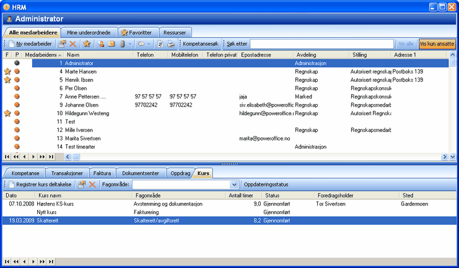Screen dimensions: 459x268
Task: Click Registrer kurs deltakelse
Action: (40, 184)
